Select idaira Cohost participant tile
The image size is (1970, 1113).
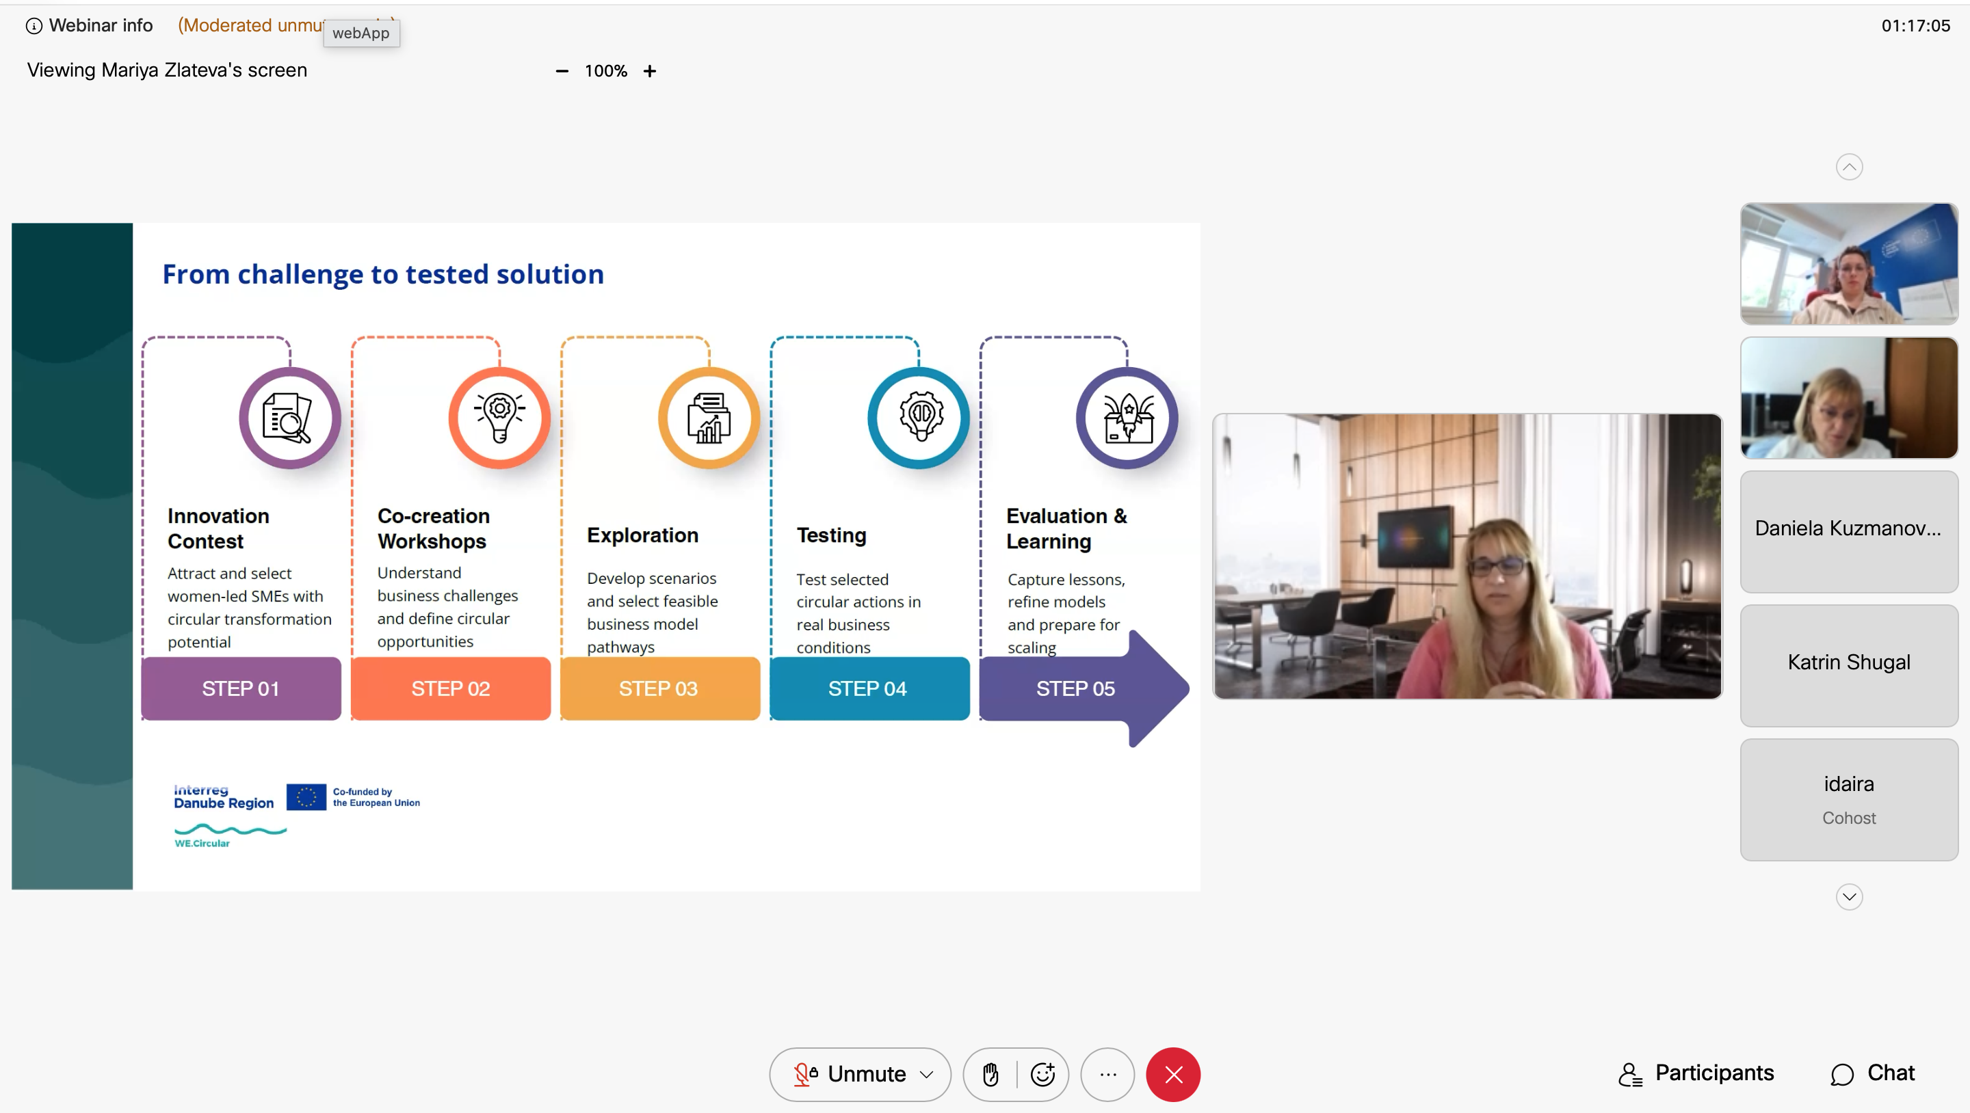tap(1848, 800)
